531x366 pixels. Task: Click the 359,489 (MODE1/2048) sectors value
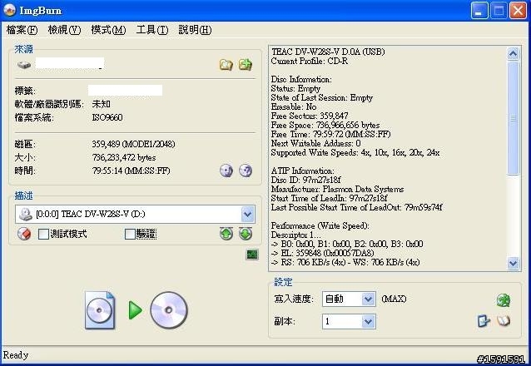coord(133,144)
